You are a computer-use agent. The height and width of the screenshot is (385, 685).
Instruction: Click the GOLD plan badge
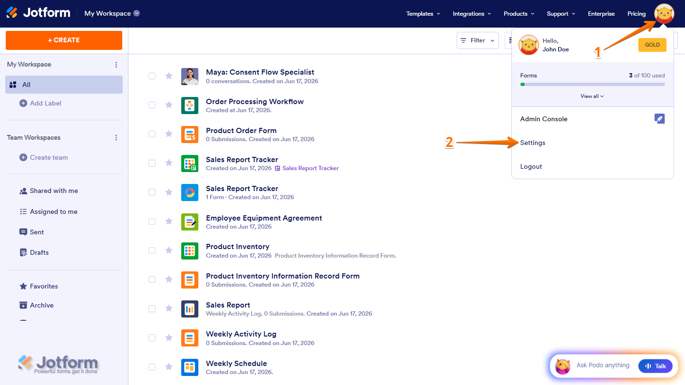click(x=652, y=45)
